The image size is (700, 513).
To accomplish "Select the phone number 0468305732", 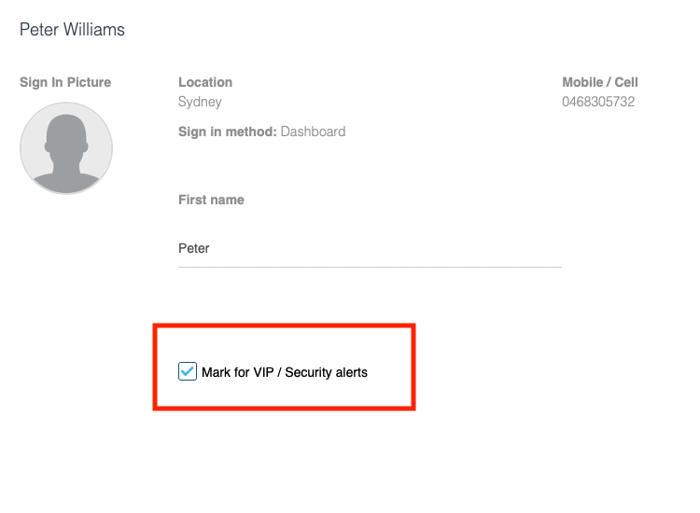I will pyautogui.click(x=598, y=102).
